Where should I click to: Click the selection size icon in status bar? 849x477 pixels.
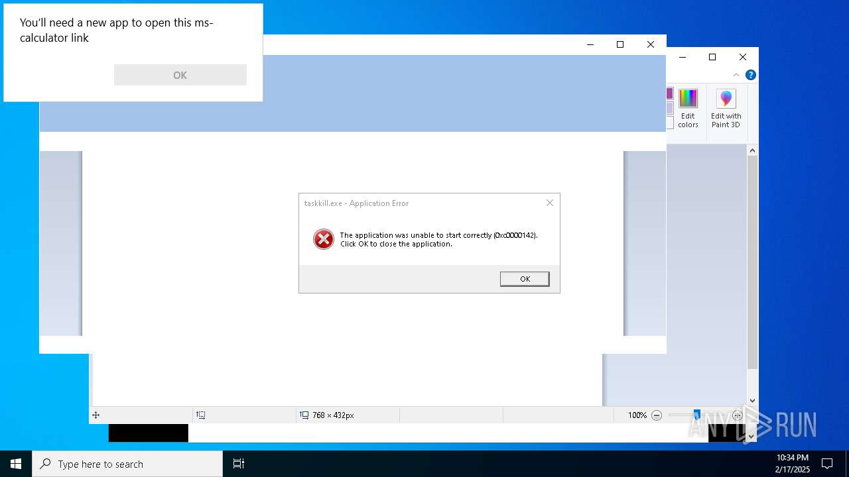pos(201,415)
